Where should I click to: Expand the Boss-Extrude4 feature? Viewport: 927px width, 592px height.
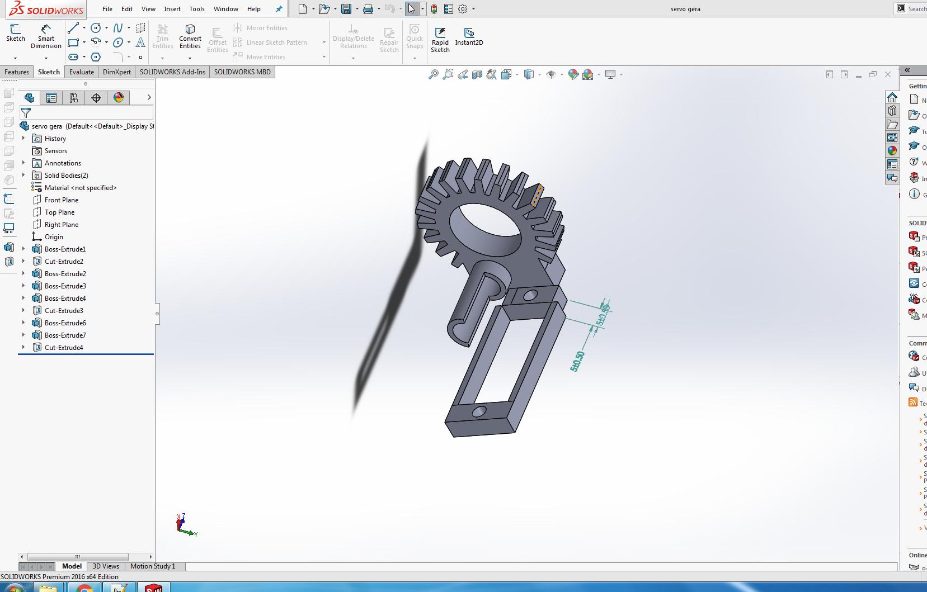(23, 298)
